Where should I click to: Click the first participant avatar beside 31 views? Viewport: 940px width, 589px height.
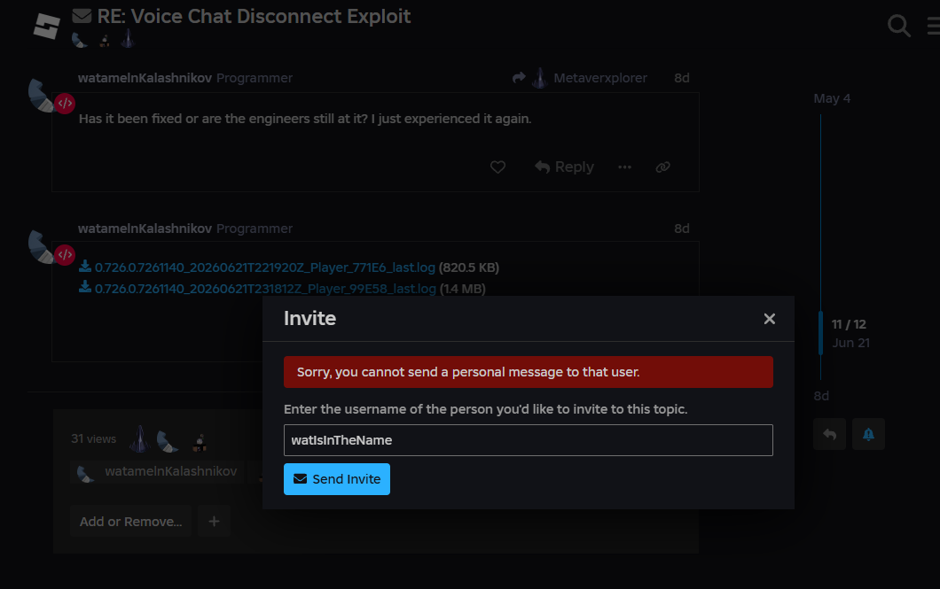click(x=140, y=438)
